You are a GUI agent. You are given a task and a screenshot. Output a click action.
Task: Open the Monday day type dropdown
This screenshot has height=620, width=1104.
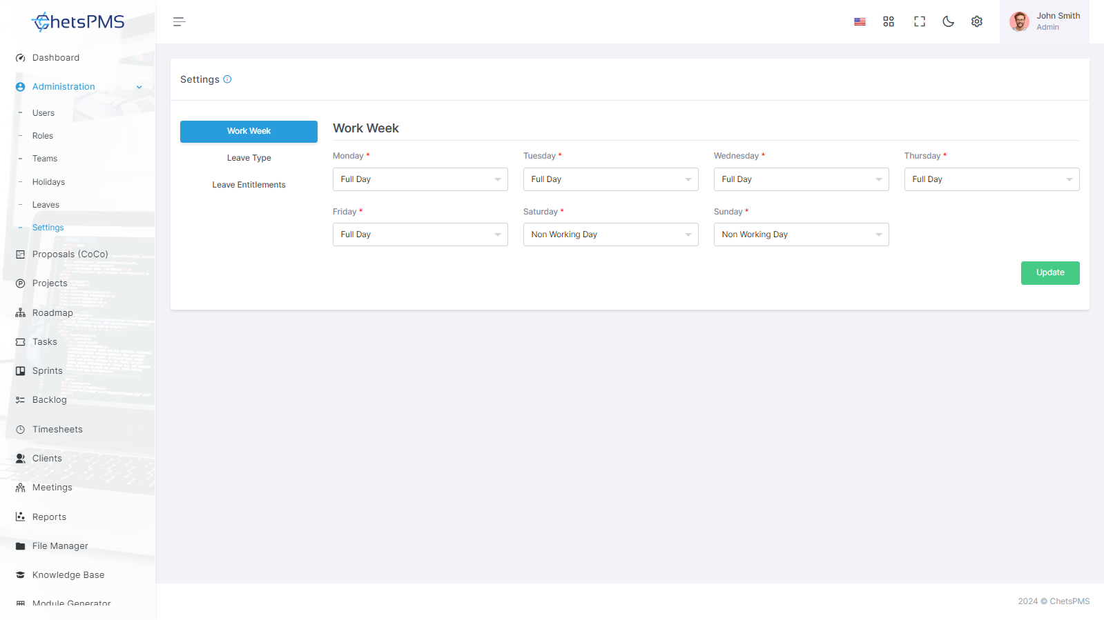click(420, 179)
